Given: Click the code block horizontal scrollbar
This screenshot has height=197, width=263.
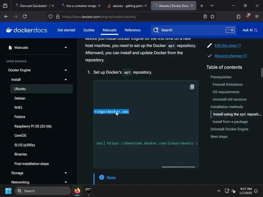Looking at the screenshot, I should click(178, 167).
